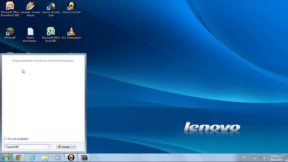Launch VLC media player shortcut

[72, 33]
